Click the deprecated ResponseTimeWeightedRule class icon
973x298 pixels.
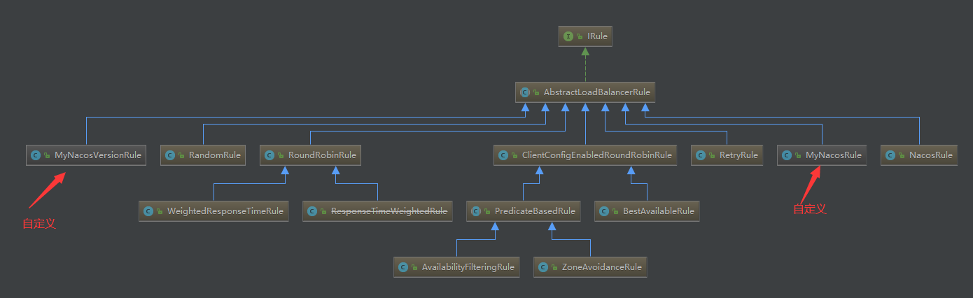click(312, 211)
